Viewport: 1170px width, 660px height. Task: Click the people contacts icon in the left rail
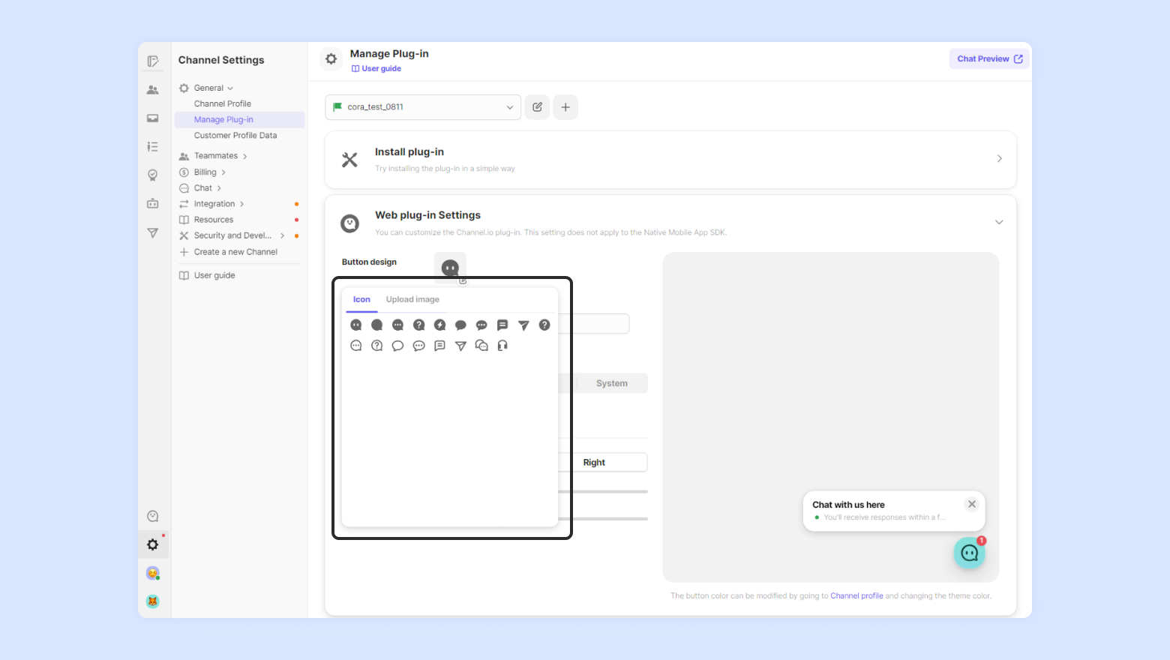(x=153, y=90)
